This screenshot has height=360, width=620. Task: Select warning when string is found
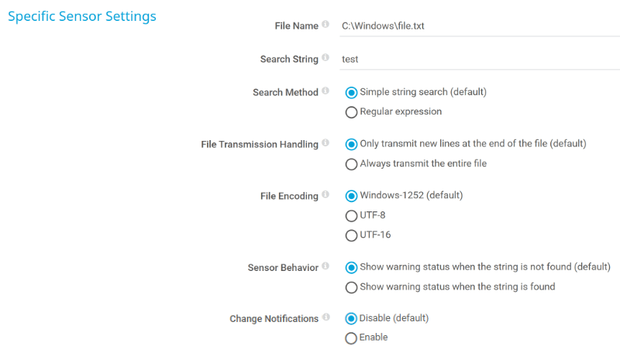click(x=352, y=287)
